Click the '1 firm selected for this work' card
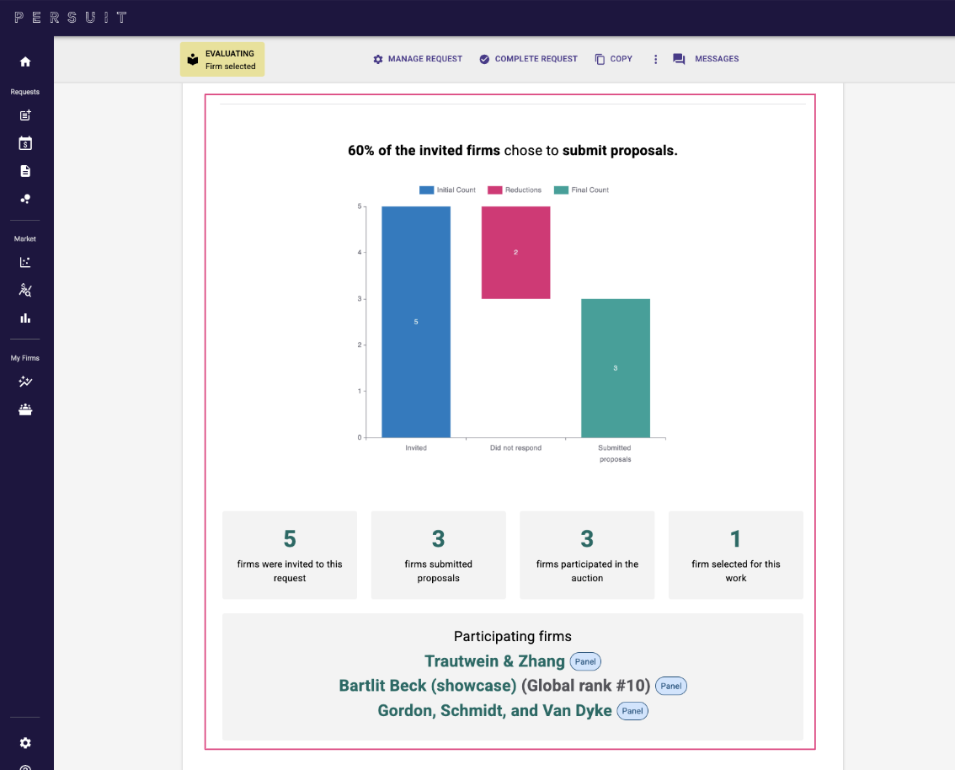955x770 pixels. click(x=736, y=555)
